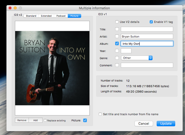Image resolution: width=185 pixels, height=135 pixels.
Task: Enable Replace existing checkbox
Action: tap(45, 120)
